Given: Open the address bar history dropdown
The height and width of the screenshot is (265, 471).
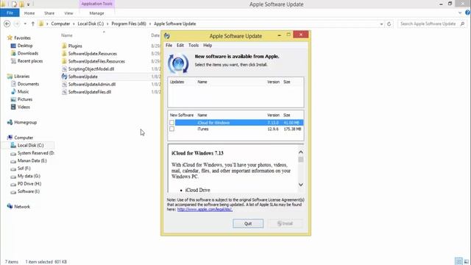Looking at the screenshot, I should [x=381, y=24].
